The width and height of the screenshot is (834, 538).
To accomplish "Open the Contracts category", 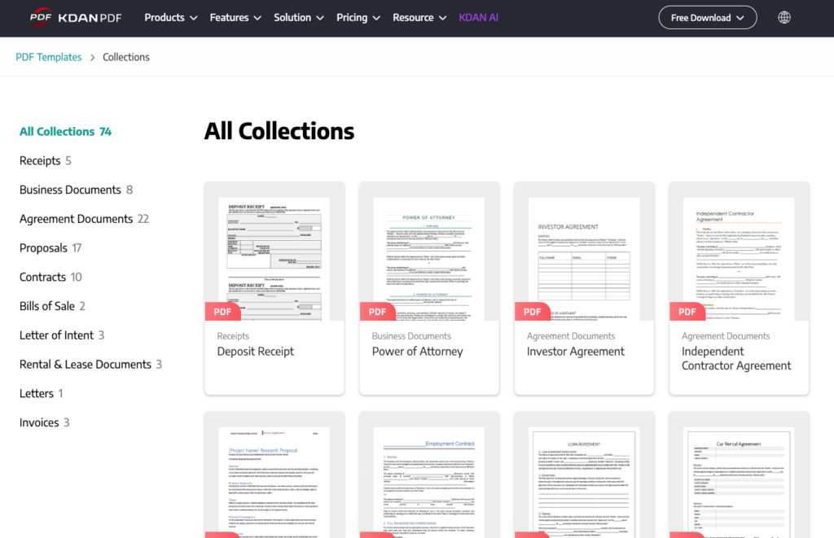I will pos(50,277).
